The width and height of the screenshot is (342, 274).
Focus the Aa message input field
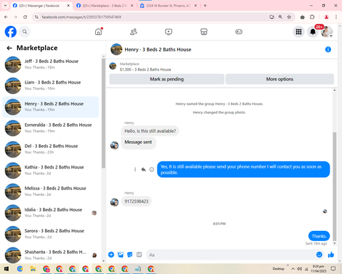[x=231, y=255]
